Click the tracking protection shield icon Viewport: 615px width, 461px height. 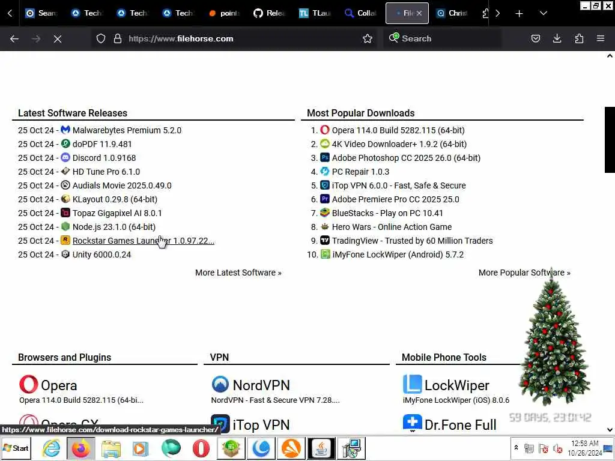[101, 38]
